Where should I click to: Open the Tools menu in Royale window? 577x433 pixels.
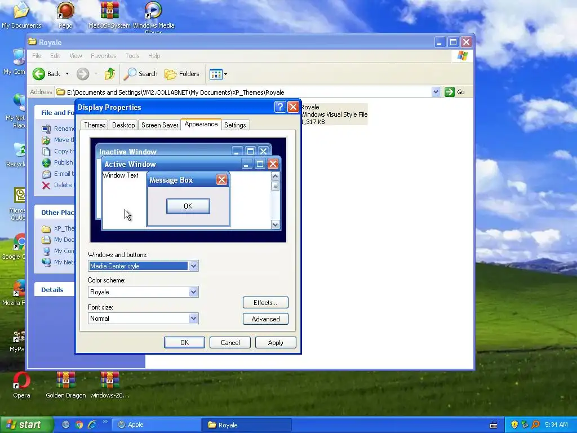point(132,56)
